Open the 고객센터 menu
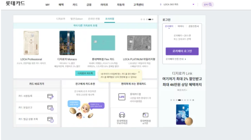 point(139,4)
